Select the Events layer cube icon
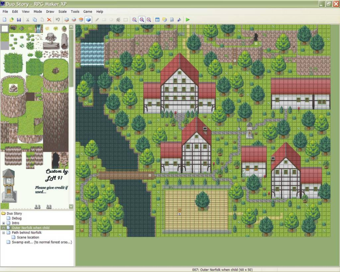The height and width of the screenshot is (272, 340). (88, 20)
